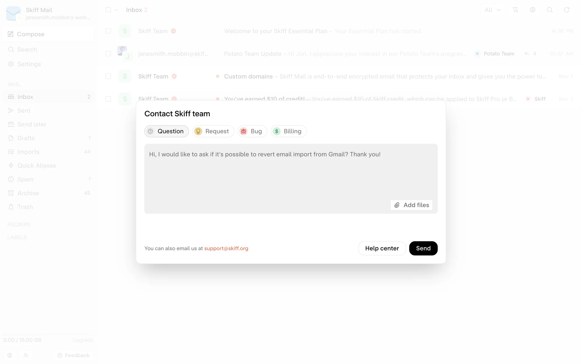Click the refresh icon in top toolbar
The image size is (582, 364).
(567, 10)
